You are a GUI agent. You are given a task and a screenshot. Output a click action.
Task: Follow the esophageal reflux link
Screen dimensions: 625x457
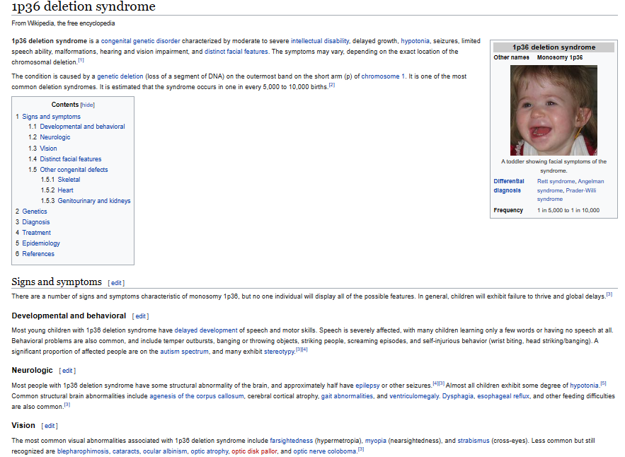(503, 396)
